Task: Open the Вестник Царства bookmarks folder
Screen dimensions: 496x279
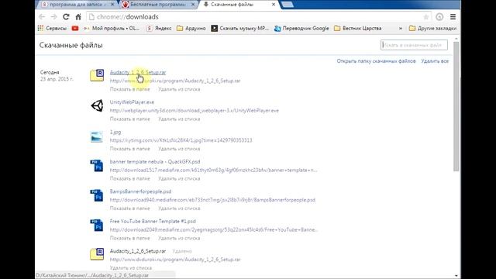Action: point(358,28)
